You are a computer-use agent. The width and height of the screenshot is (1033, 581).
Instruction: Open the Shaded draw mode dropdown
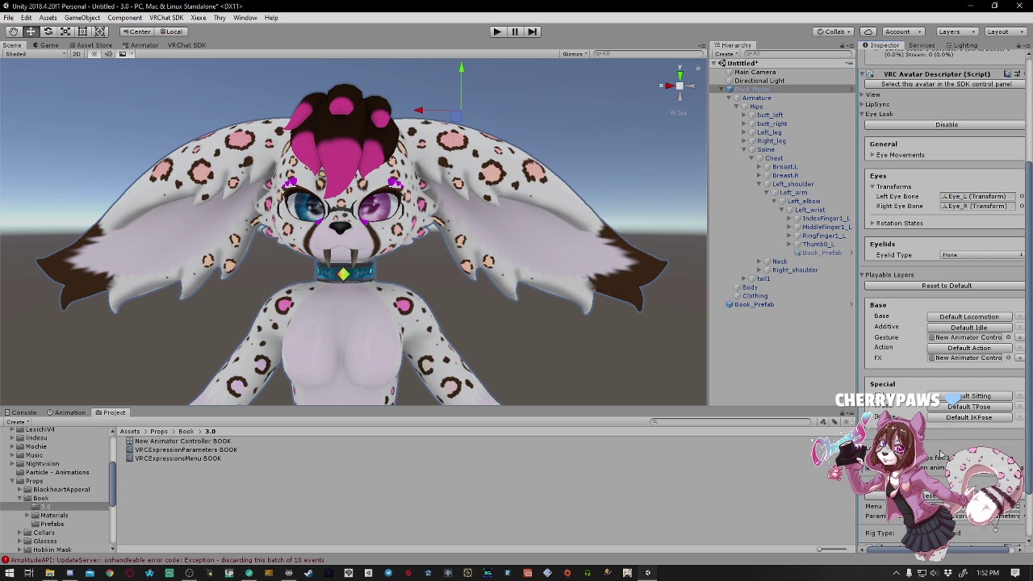tap(34, 54)
